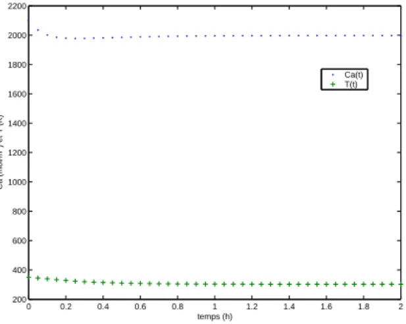The height and width of the screenshot is (324, 406).
Task: Click x-axis tick label 2
Action: pos(401,307)
